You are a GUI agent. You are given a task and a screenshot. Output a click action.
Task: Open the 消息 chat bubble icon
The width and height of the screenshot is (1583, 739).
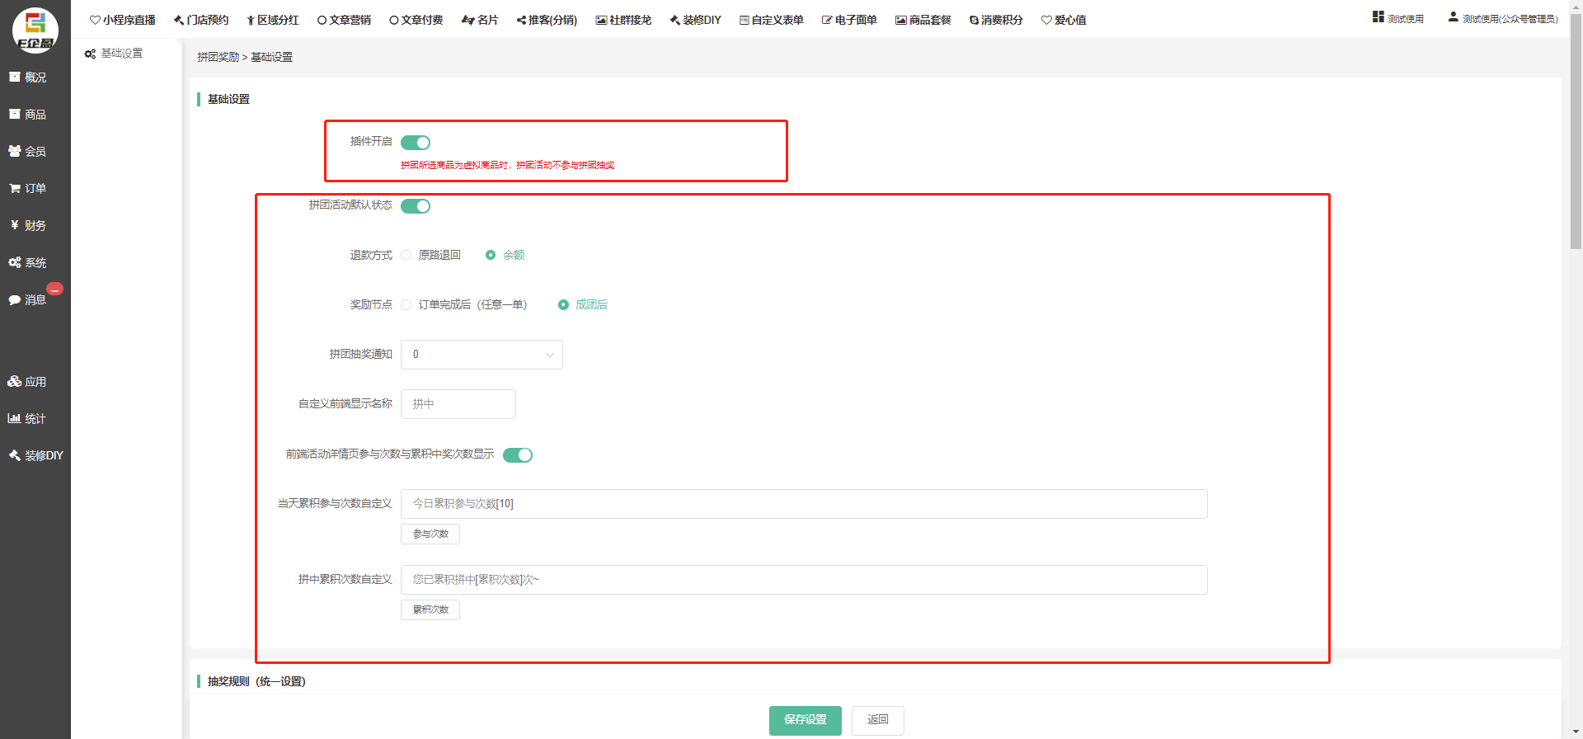[x=15, y=300]
